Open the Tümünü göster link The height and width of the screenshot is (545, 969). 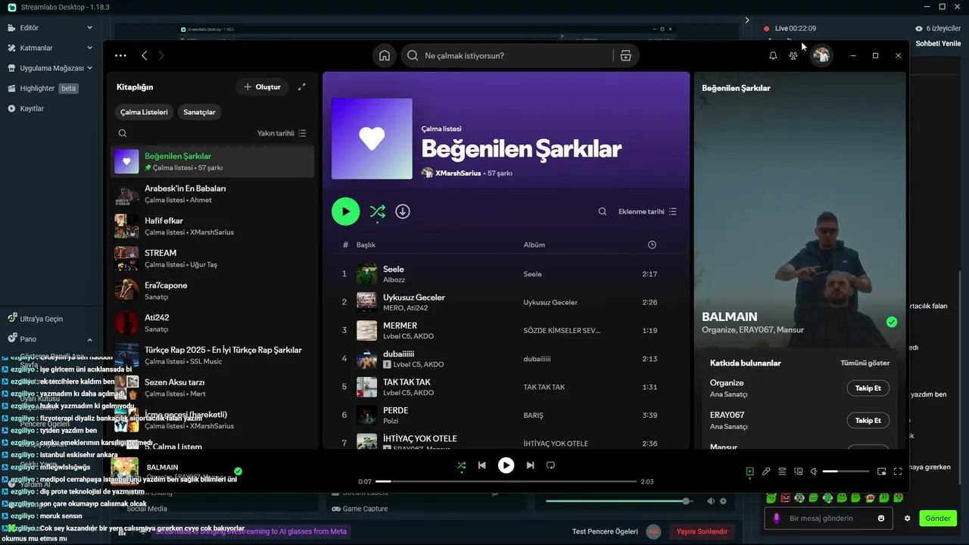coord(865,363)
